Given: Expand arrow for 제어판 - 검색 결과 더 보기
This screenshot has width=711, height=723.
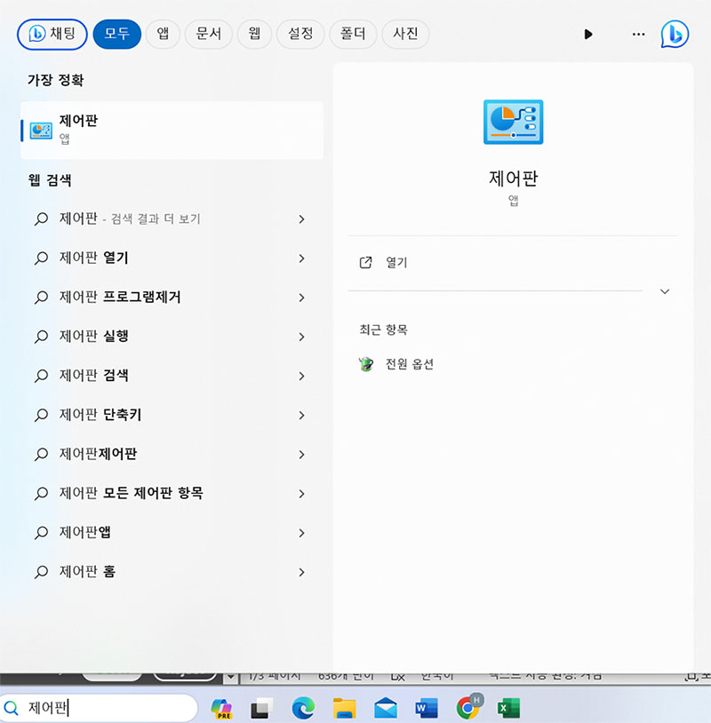Looking at the screenshot, I should (302, 219).
